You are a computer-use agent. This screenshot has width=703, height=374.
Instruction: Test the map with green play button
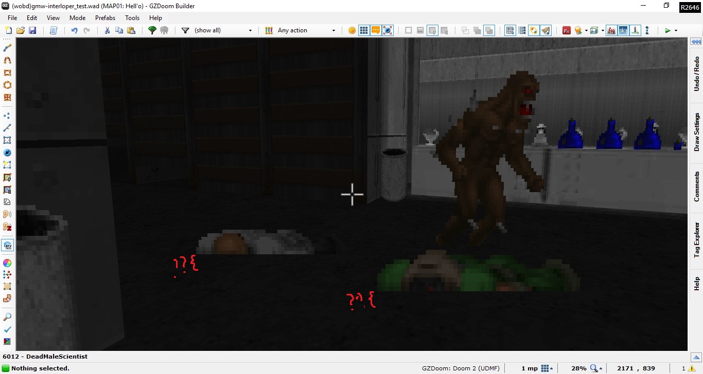click(x=667, y=30)
